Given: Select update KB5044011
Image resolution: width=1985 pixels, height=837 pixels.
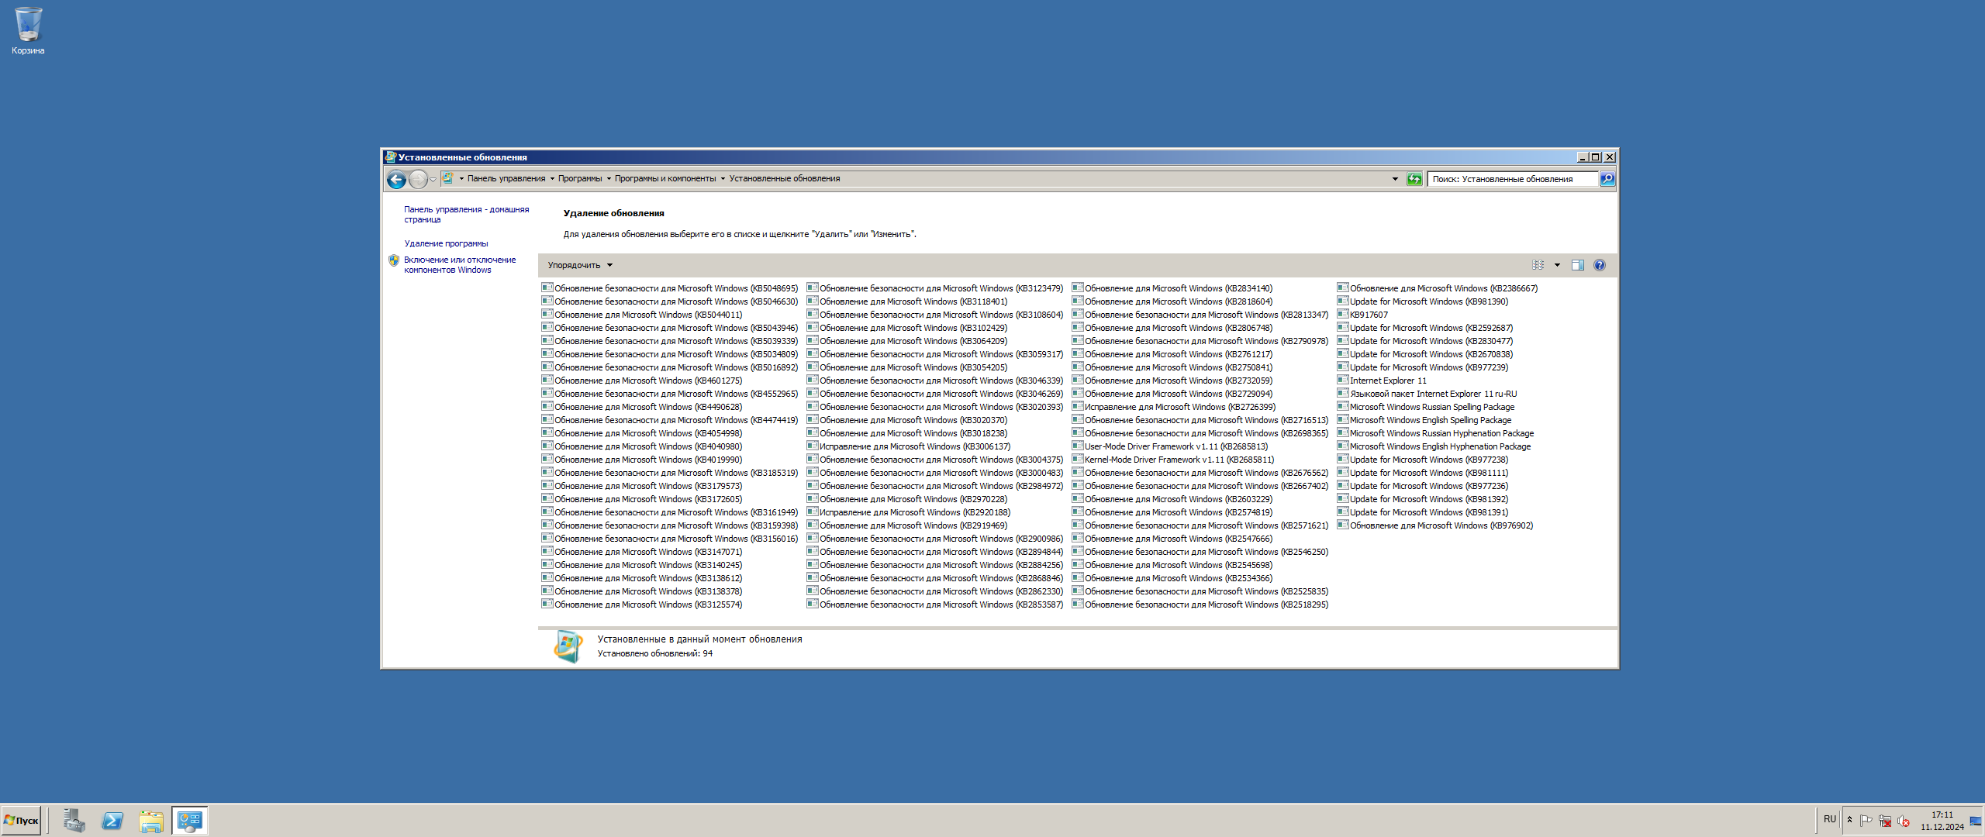Looking at the screenshot, I should click(x=641, y=315).
